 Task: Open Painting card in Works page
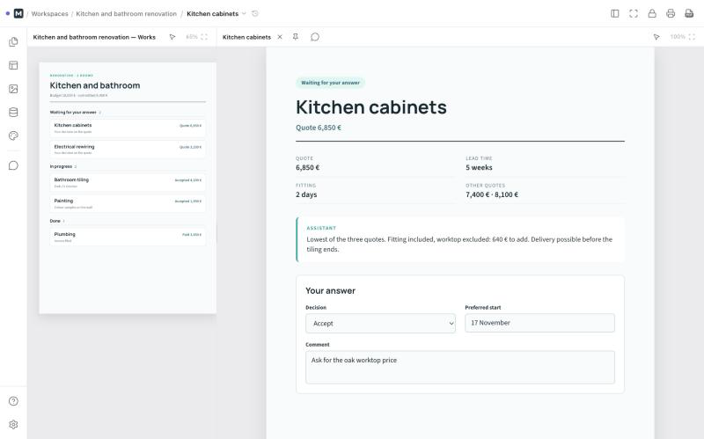128,204
